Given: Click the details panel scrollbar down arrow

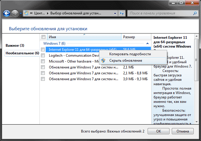Looking at the screenshot, I should click(197, 122).
